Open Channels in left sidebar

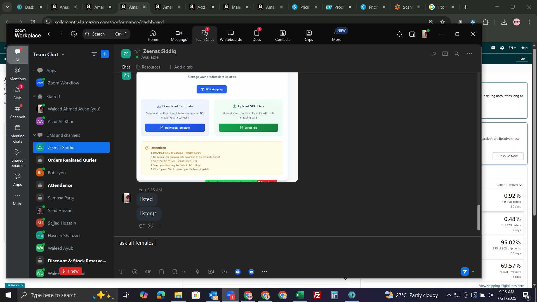[17, 112]
